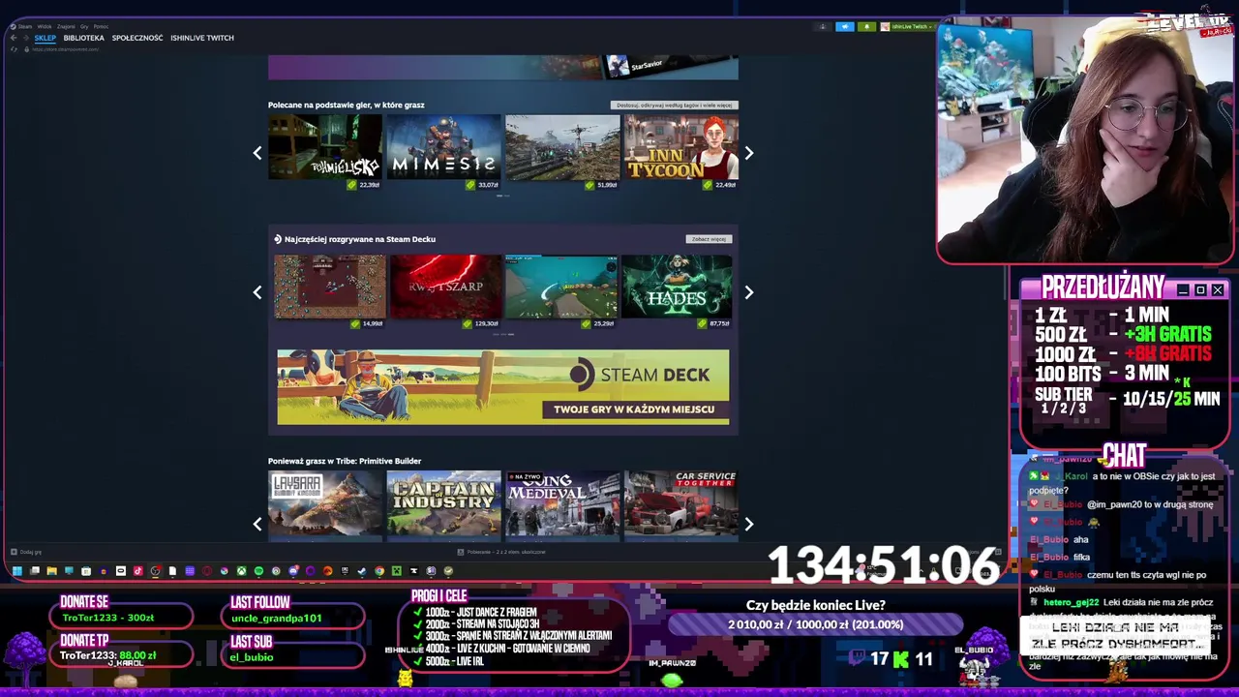Open the Car Service Together capsule

click(680, 503)
